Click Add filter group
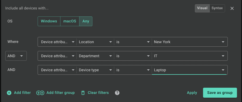Image resolution: width=242 pixels, height=102 pixels. point(55,93)
